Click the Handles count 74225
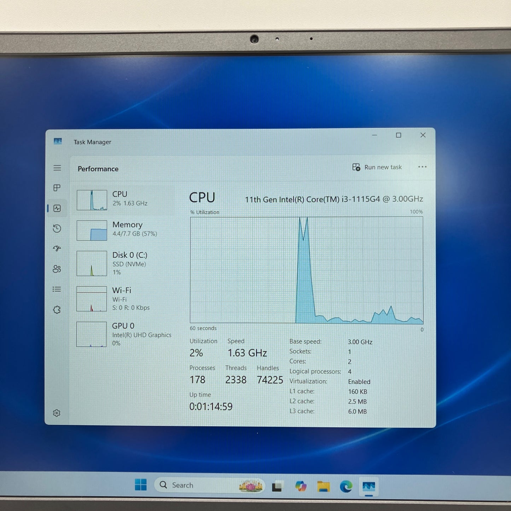The image size is (511, 511). [x=270, y=380]
